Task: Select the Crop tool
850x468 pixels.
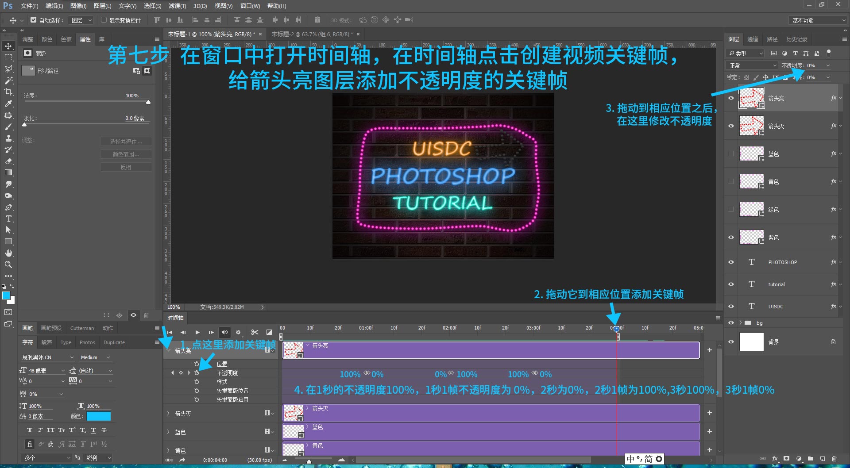Action: 8,92
